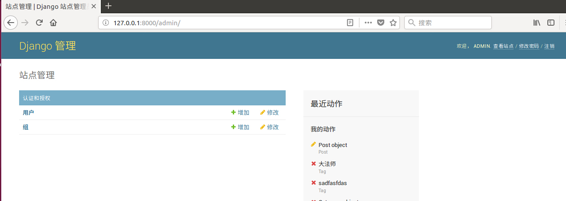The width and height of the screenshot is (566, 201).
Task: Open the 查看站点 link in header
Action: click(503, 46)
